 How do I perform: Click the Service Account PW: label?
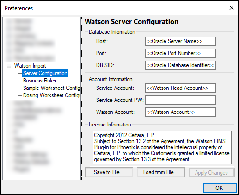120,100
